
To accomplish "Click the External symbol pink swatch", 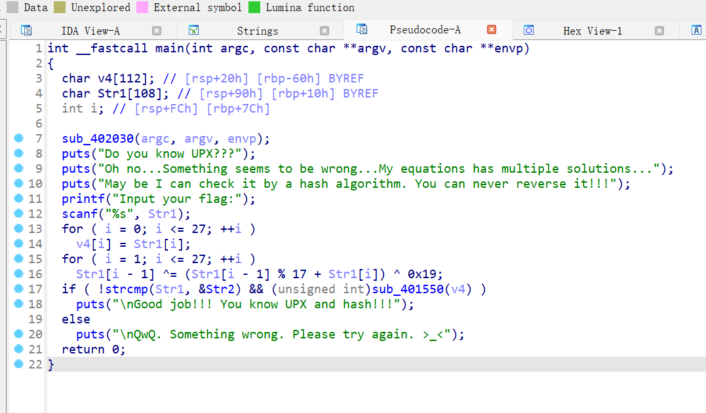I will click(142, 7).
